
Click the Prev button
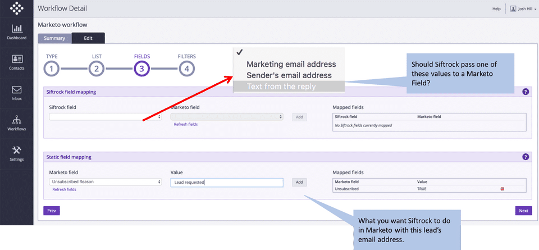[52, 211]
